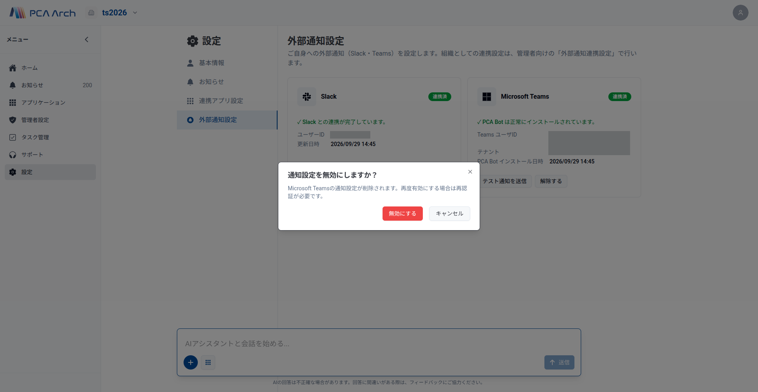758x392 pixels.
Task: Click the blue plus button in chat
Action: [x=191, y=362]
